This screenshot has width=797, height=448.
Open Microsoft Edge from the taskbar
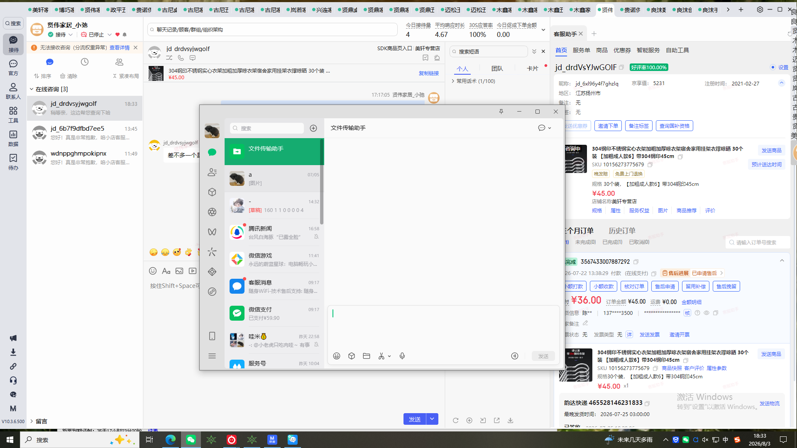click(x=171, y=440)
